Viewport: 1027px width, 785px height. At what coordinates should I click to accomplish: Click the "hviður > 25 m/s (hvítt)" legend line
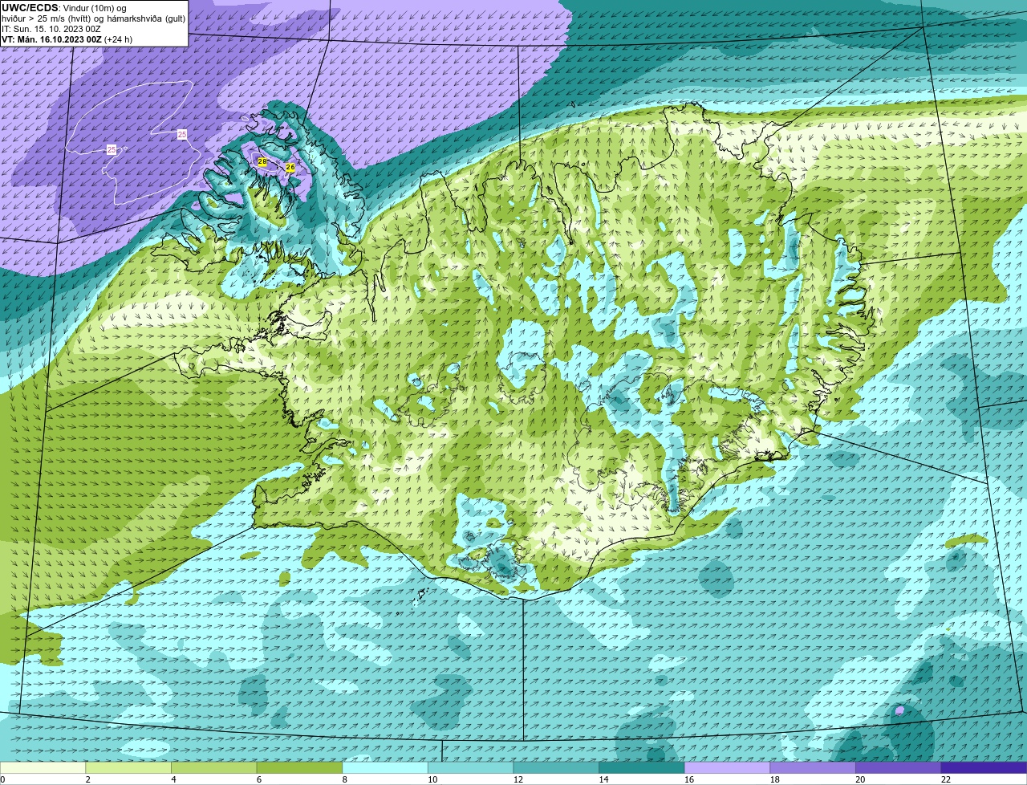[x=48, y=18]
